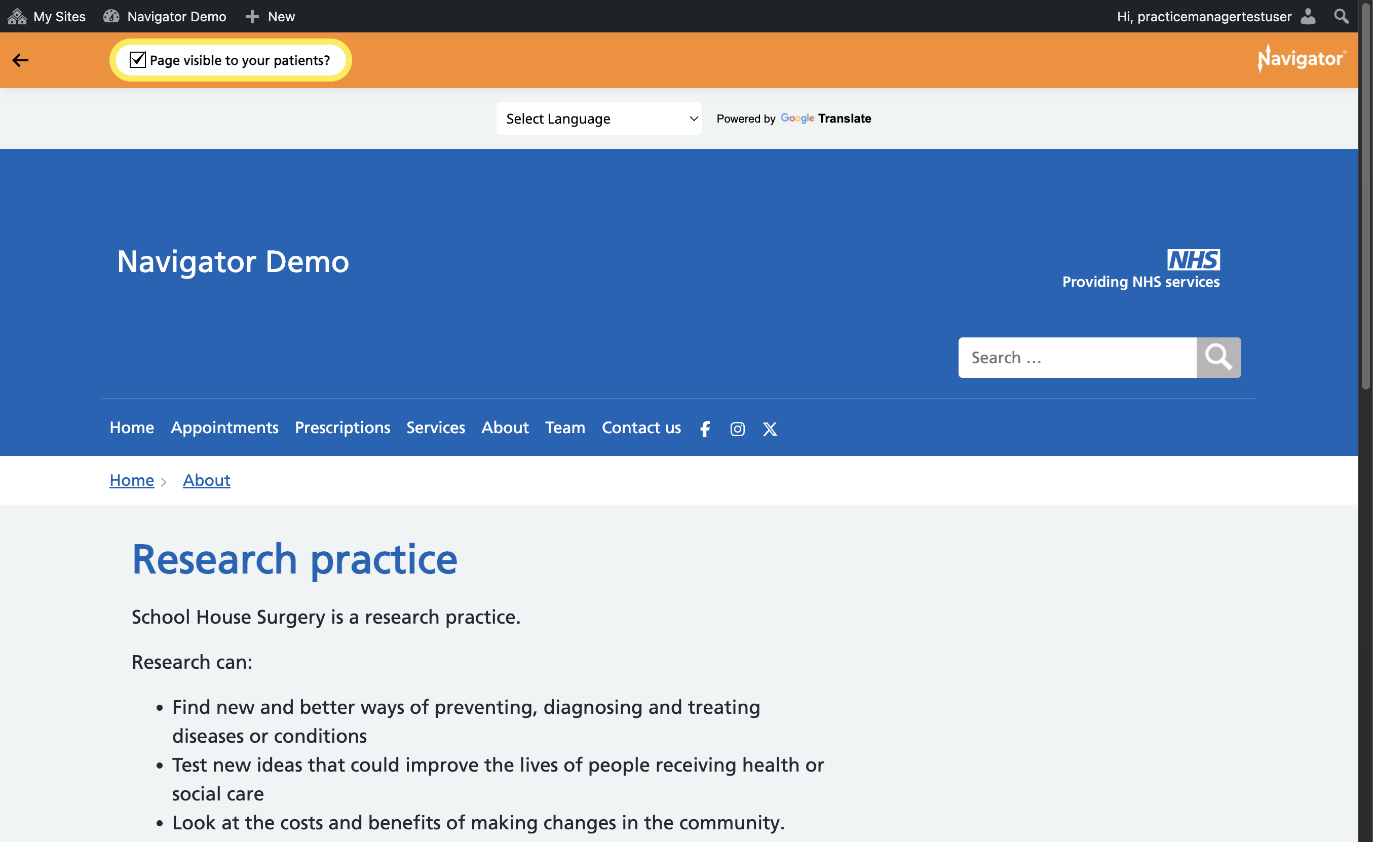Click the NHS logo
The width and height of the screenshot is (1373, 842).
[1193, 260]
